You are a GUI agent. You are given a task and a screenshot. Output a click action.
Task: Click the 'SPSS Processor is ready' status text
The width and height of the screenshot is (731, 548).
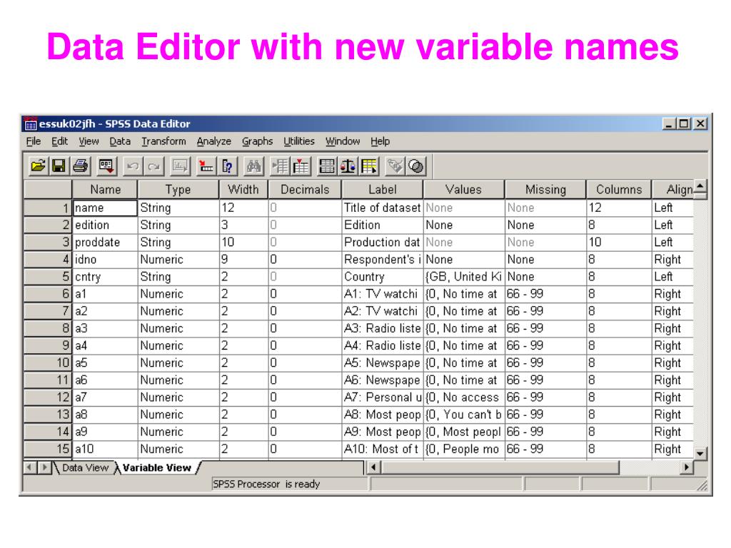(x=266, y=484)
